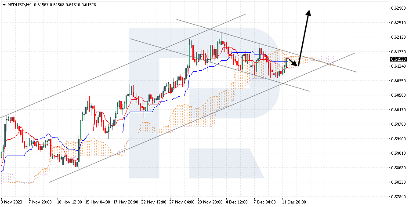The width and height of the screenshot is (409, 207).
Task: Click the 0.62120 price axis label
Action: click(x=398, y=37)
